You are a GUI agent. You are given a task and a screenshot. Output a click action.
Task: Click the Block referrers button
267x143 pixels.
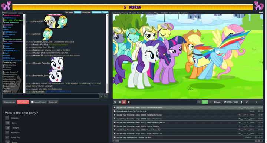[x=9, y=102]
